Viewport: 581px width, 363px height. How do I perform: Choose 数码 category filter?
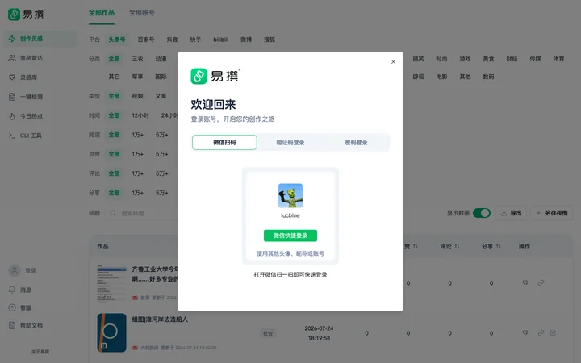[x=488, y=77]
